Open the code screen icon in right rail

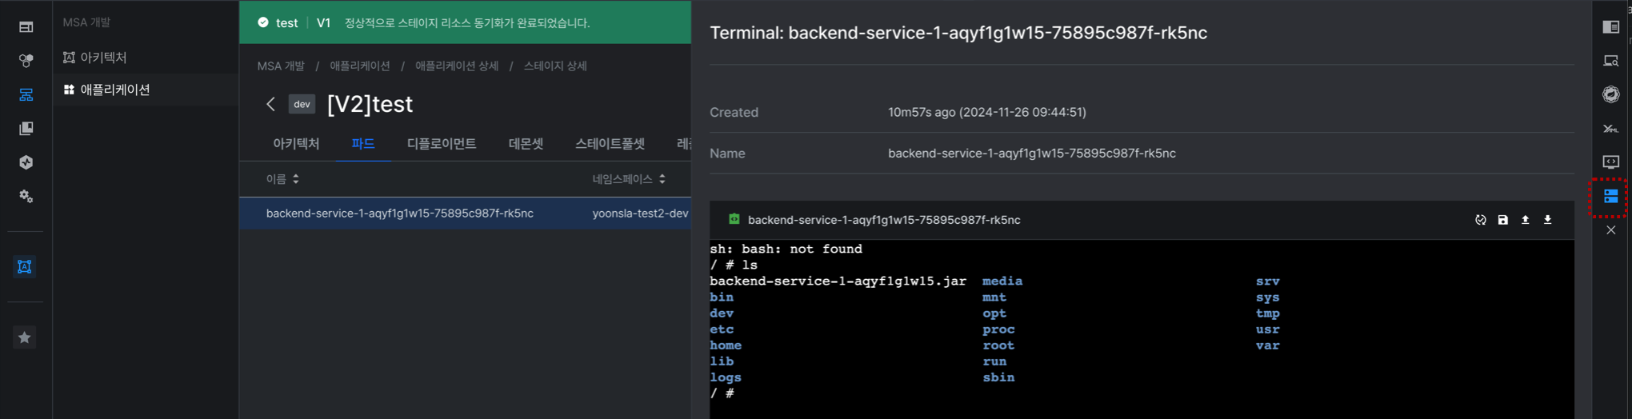click(x=1611, y=162)
